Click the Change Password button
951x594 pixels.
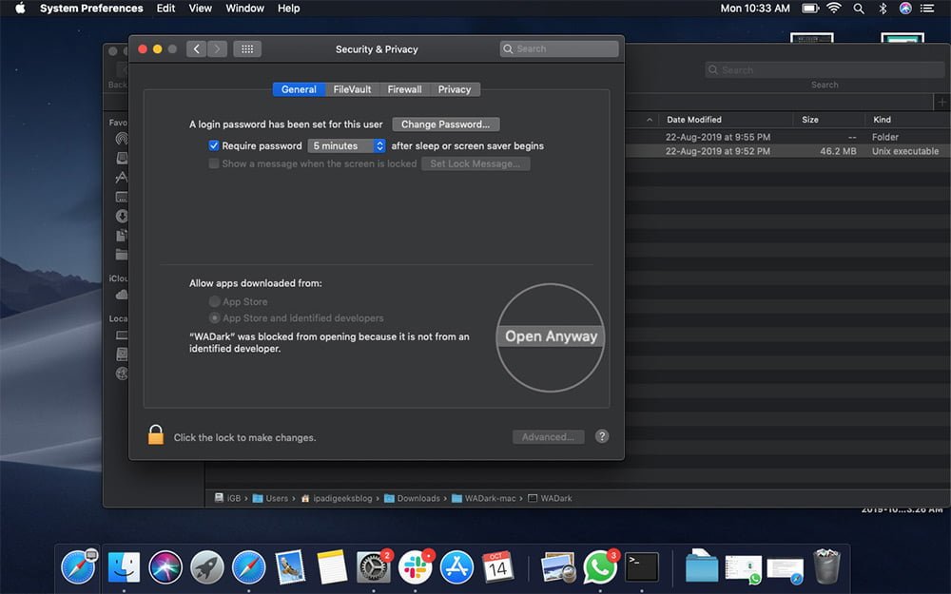(x=446, y=125)
